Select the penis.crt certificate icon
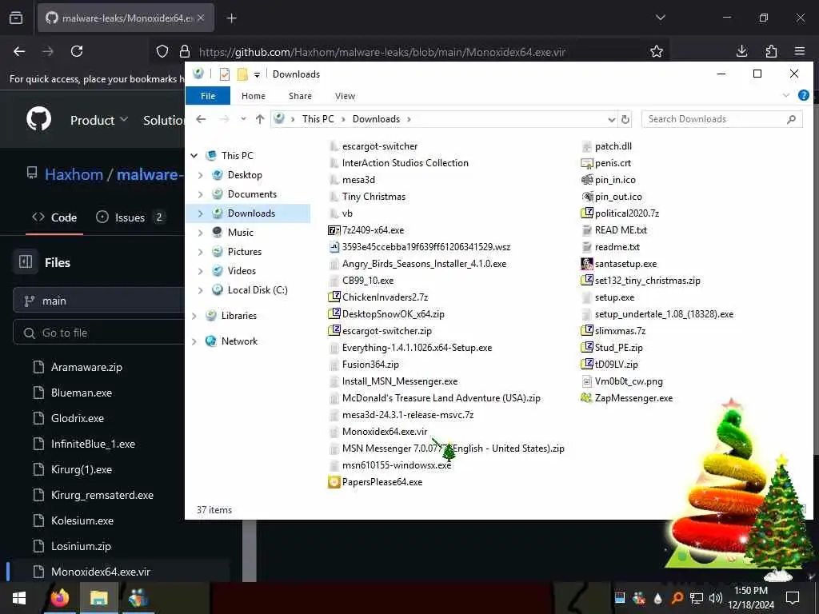This screenshot has height=614, width=819. point(586,163)
